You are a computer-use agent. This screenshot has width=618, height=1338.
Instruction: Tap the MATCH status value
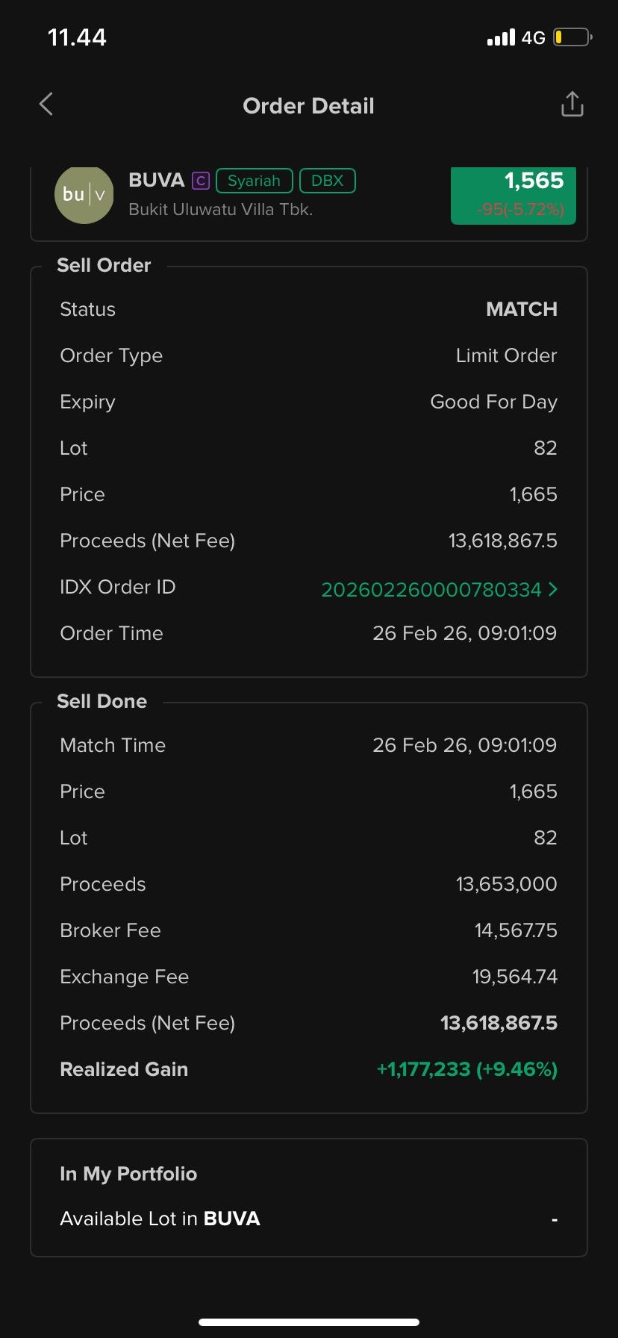[521, 309]
